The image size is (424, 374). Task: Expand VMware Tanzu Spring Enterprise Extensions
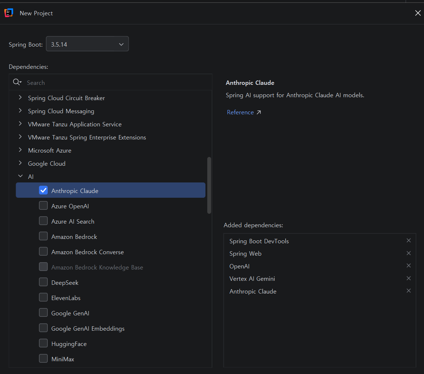20,137
